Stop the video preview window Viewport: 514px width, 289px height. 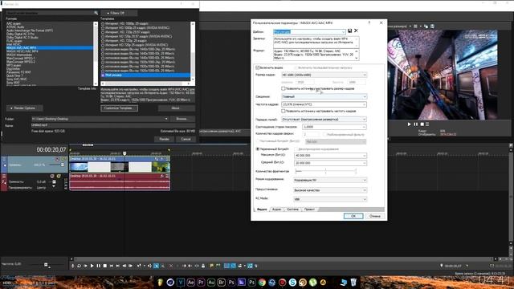(x=422, y=124)
